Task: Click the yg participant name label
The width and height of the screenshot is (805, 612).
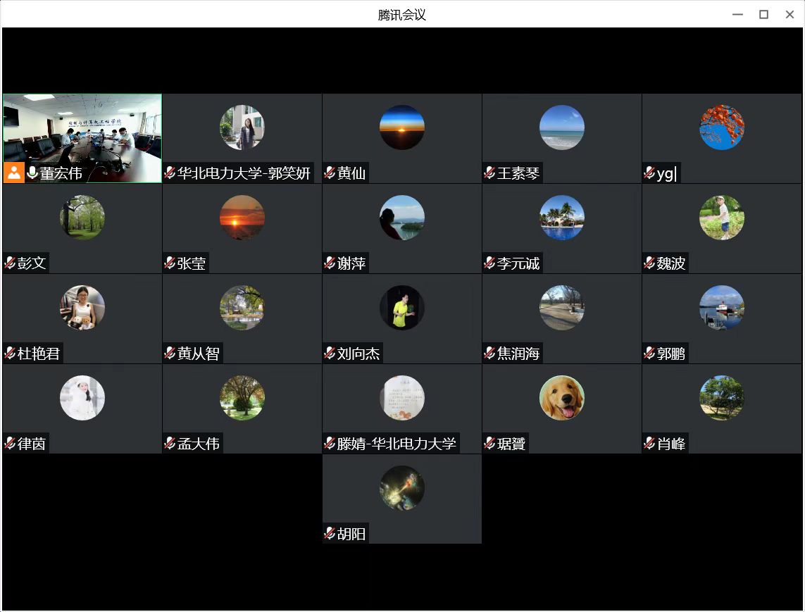Action: [x=666, y=173]
